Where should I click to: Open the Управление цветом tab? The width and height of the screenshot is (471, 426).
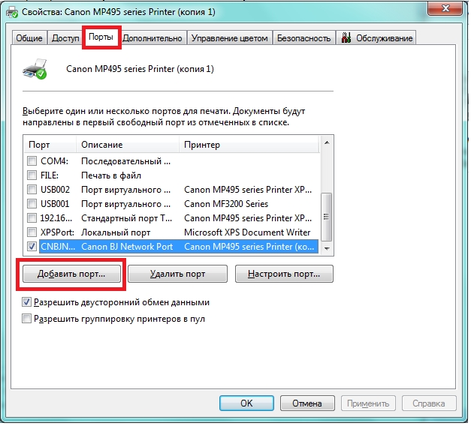pos(229,38)
